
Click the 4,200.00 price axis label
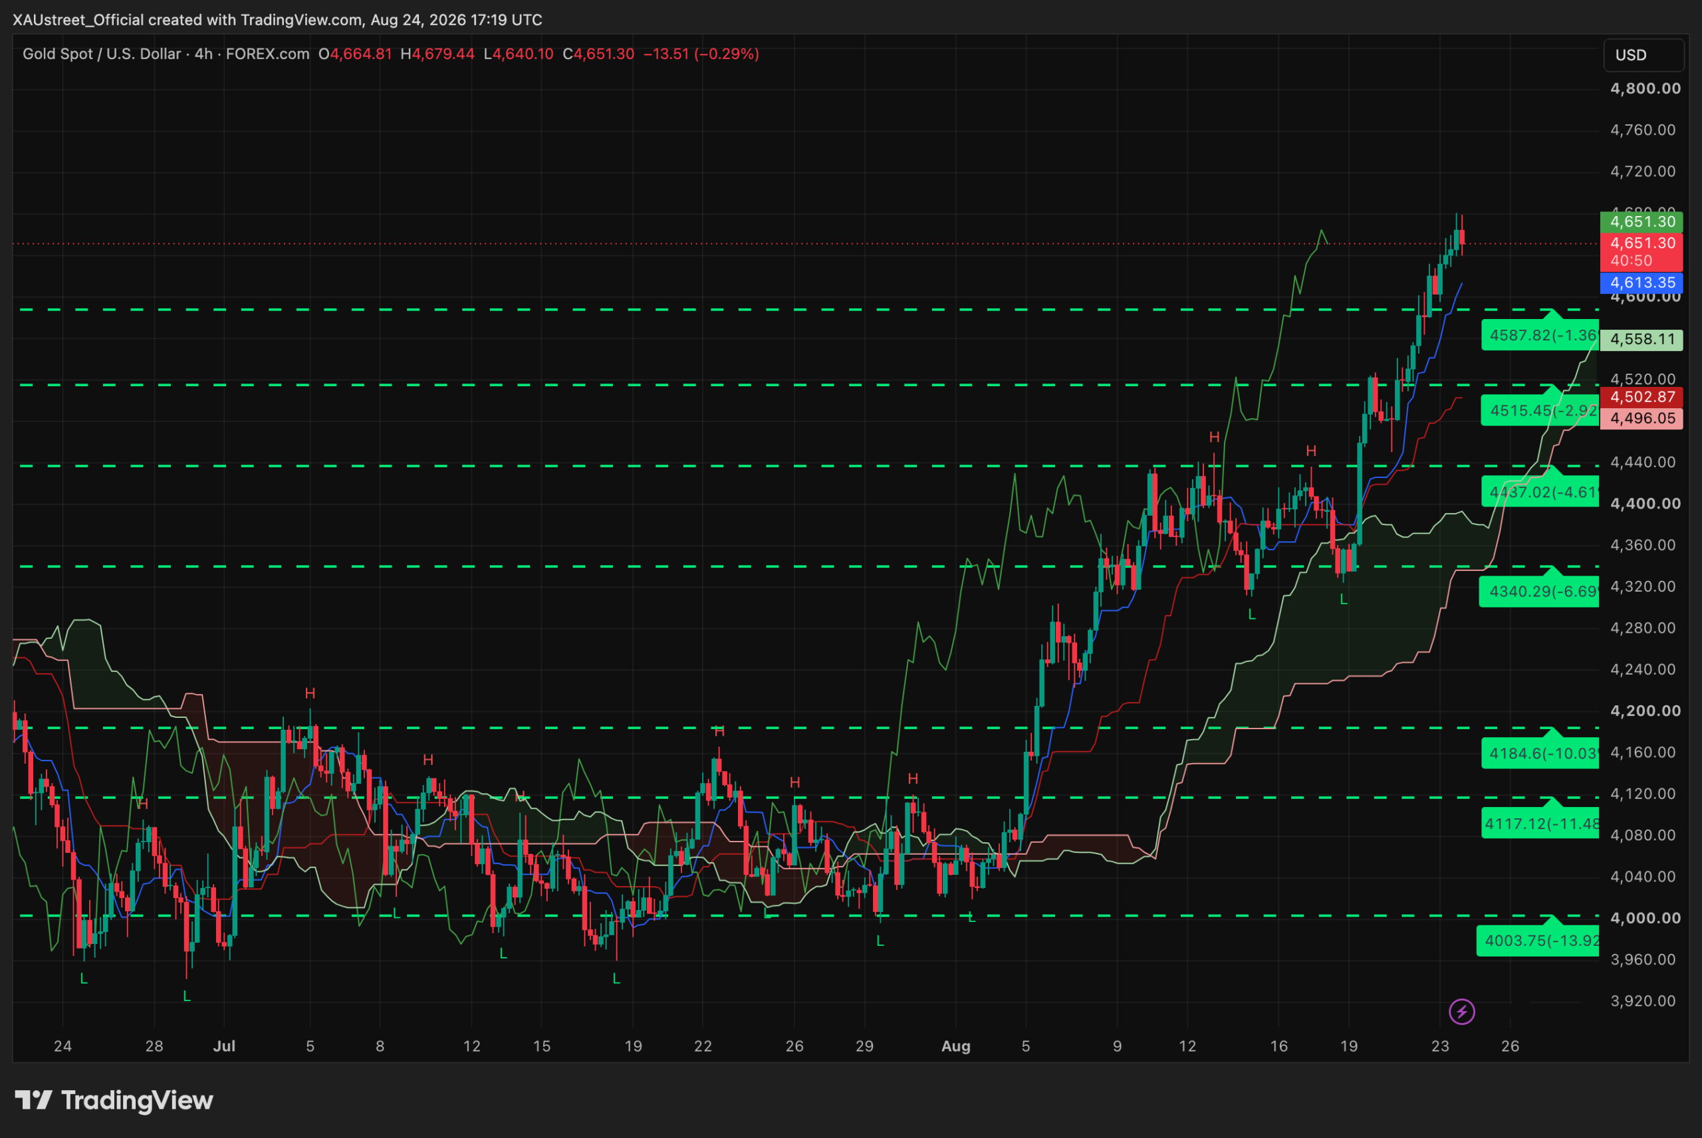tap(1645, 711)
